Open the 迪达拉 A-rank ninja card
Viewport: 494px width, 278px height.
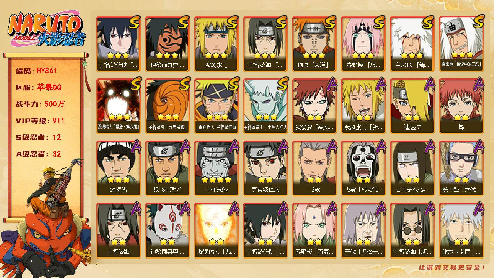[412, 106]
